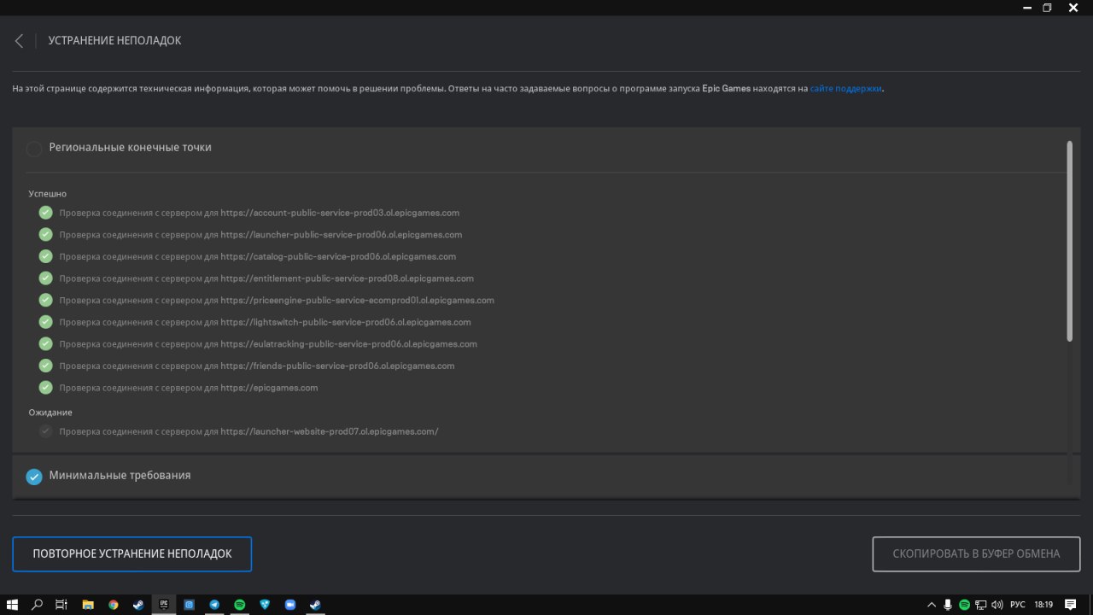1093x615 pixels.
Task: Open the Steam taskbar icon right of Zoom
Action: [x=315, y=604]
